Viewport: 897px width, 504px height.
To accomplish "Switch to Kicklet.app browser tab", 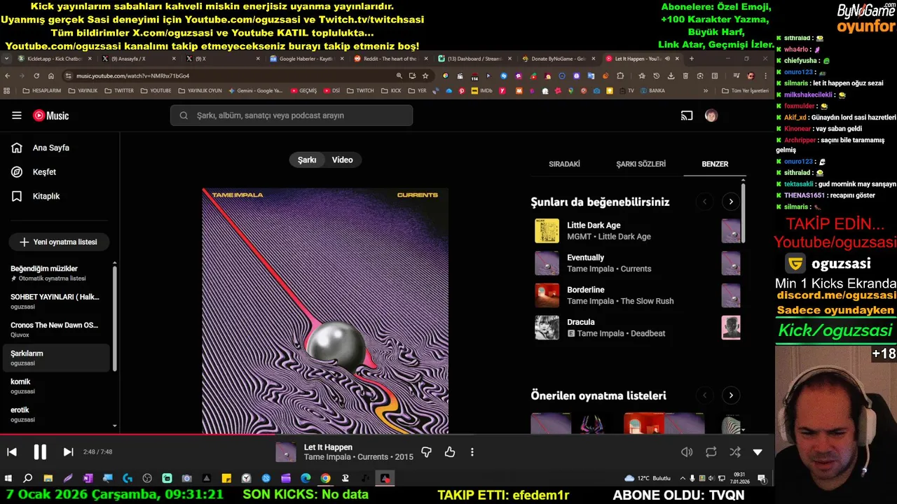I will [x=55, y=59].
